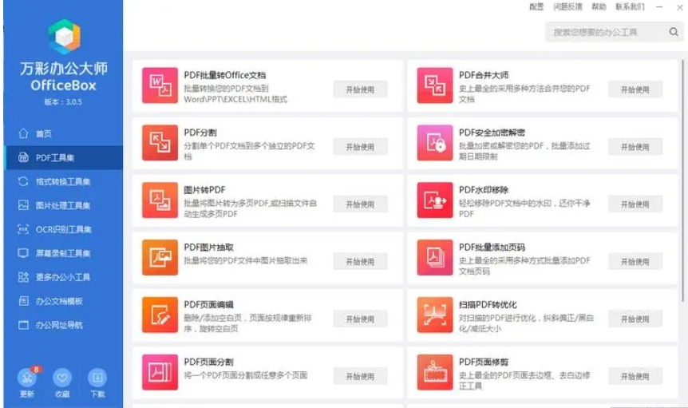Click 开始使用 for 图片转PDF

[360, 204]
